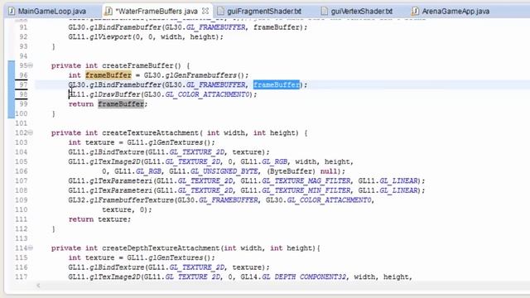Switch to WaterFrameBuffers.java tab
Image resolution: width=530 pixels, height=298 pixels.
pyautogui.click(x=157, y=11)
